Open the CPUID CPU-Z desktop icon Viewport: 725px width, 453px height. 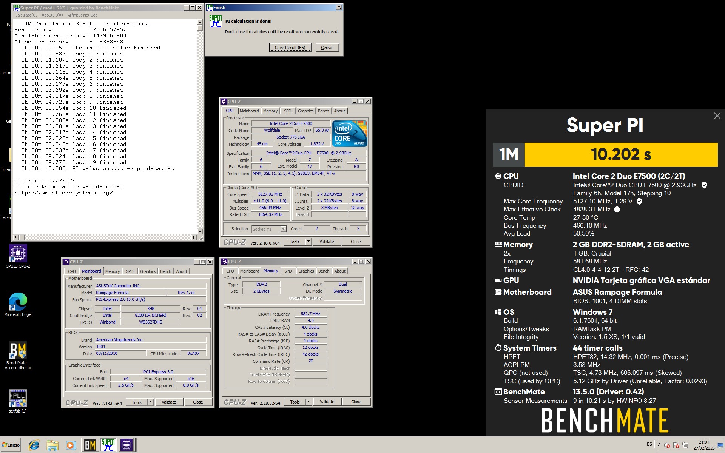18,254
